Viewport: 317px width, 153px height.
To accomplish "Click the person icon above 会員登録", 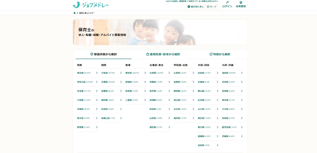I will [x=241, y=2].
